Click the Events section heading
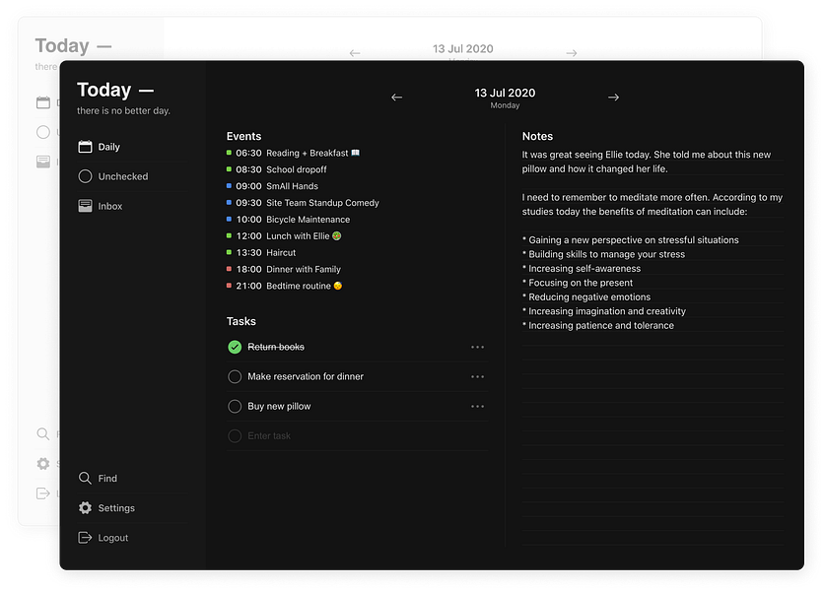 pyautogui.click(x=243, y=136)
